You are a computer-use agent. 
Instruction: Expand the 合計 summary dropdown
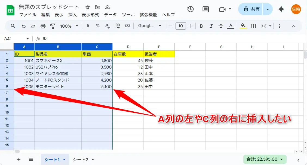coord(265,159)
